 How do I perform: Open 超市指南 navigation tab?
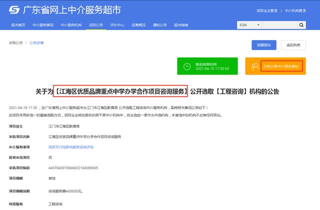pyautogui.click(x=181, y=25)
